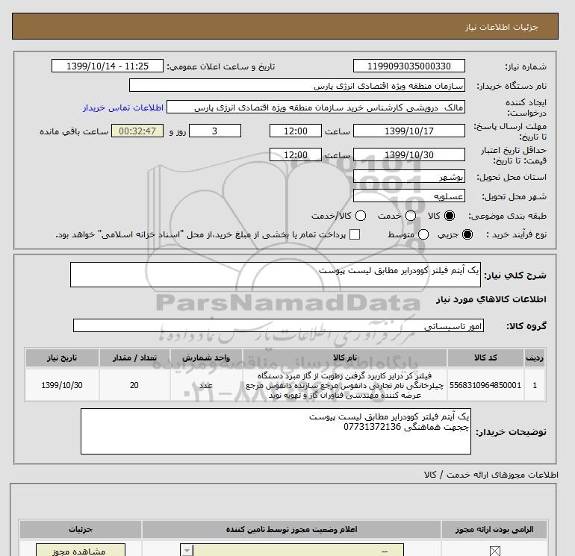
Task: Toggle Islamic treasury payment checkbox
Action: 355,234
